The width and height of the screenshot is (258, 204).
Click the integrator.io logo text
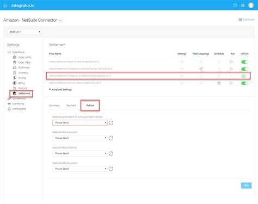23,5
